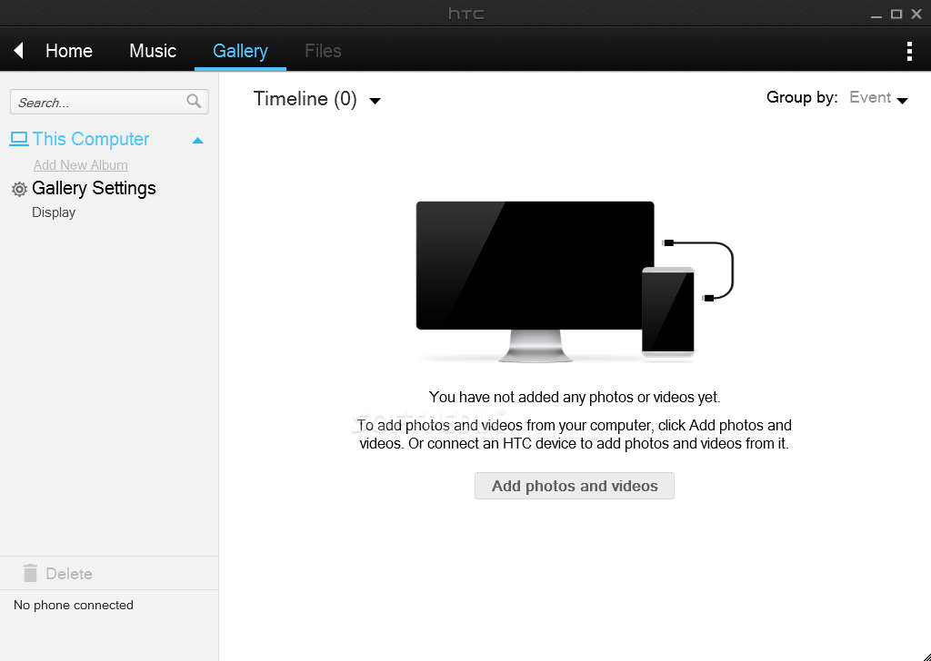This screenshot has width=931, height=661.
Task: Click the Add New Album link
Action: (x=81, y=165)
